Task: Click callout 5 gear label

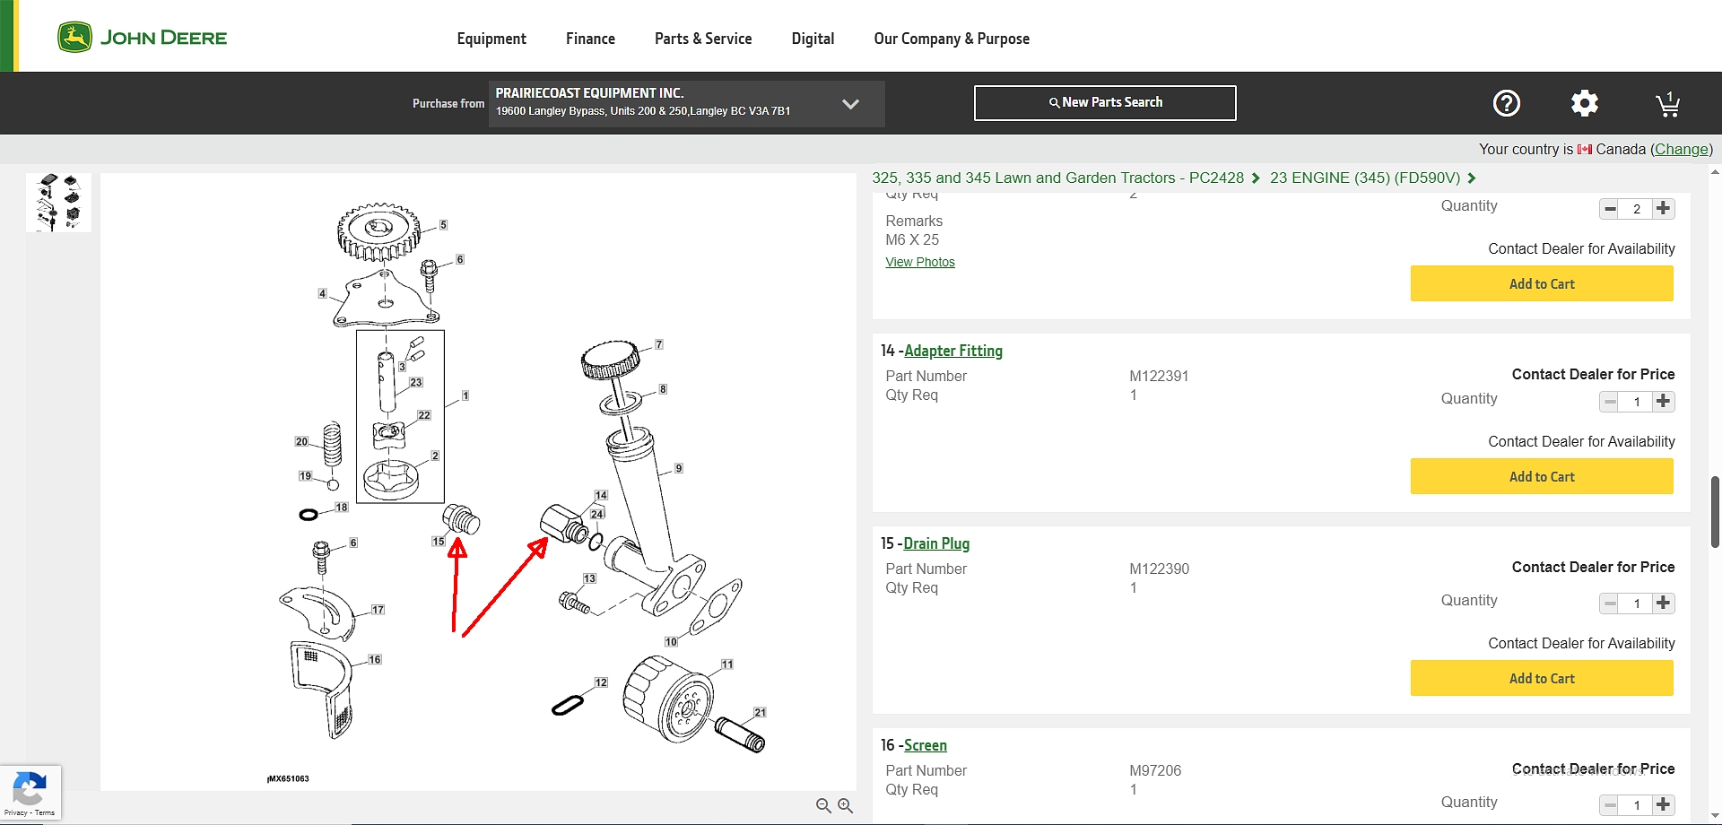Action: click(443, 225)
